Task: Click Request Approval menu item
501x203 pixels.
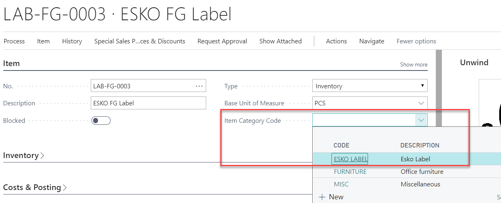Action: 222,41
